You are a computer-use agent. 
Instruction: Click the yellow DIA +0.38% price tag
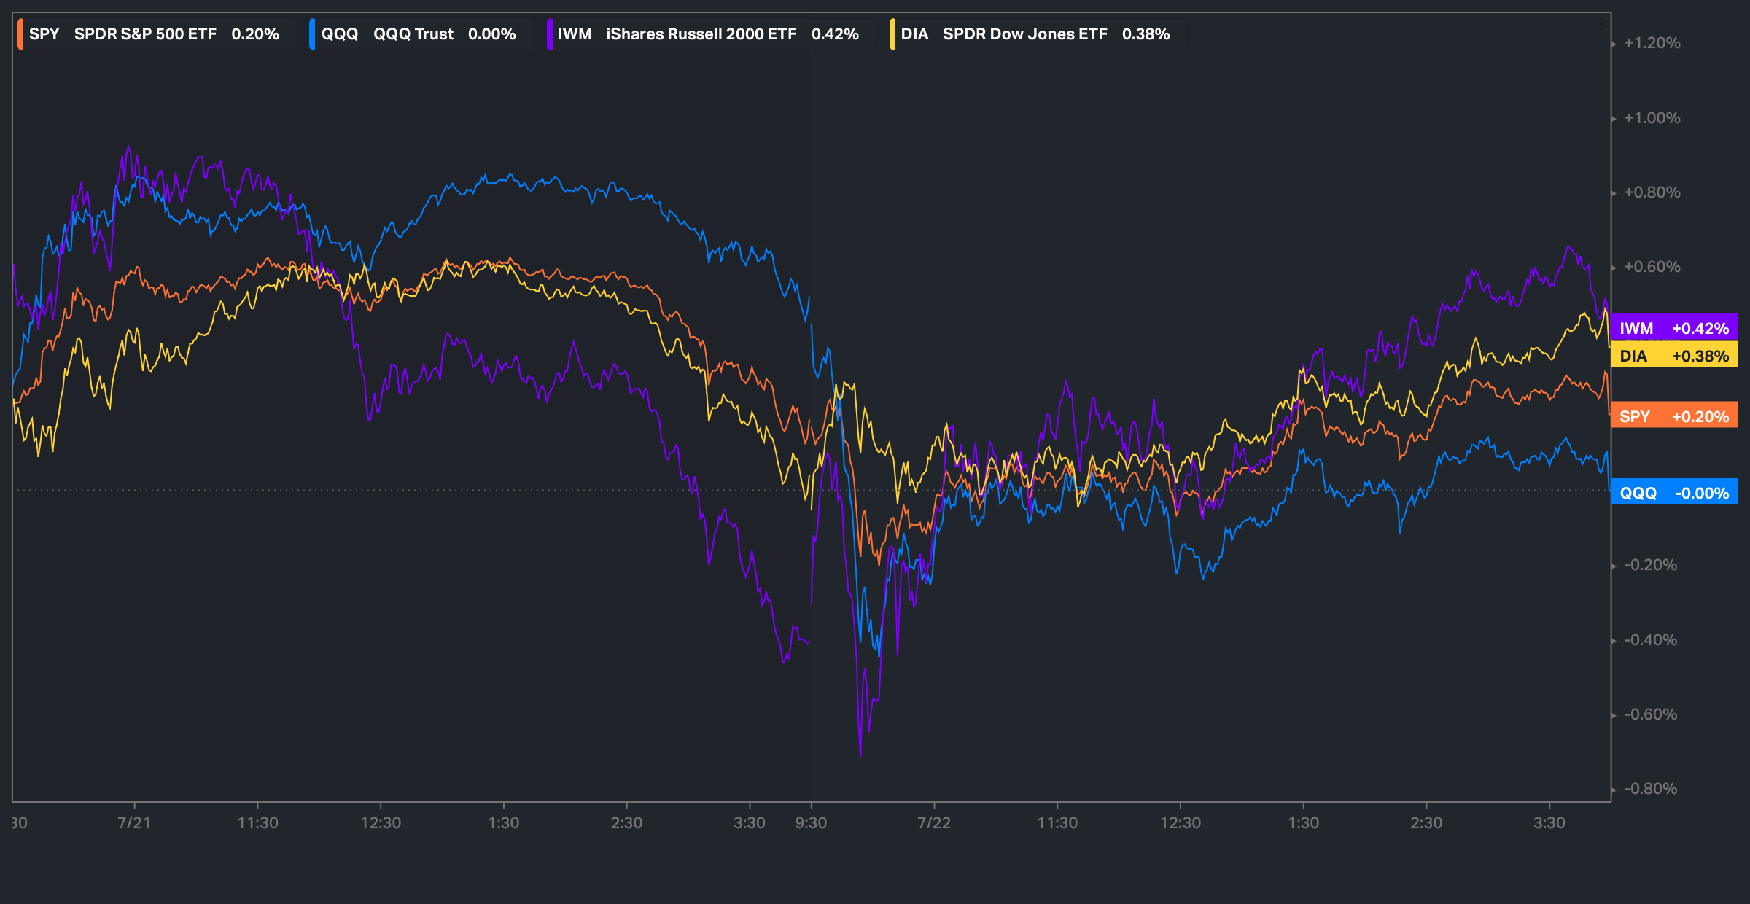[1674, 356]
